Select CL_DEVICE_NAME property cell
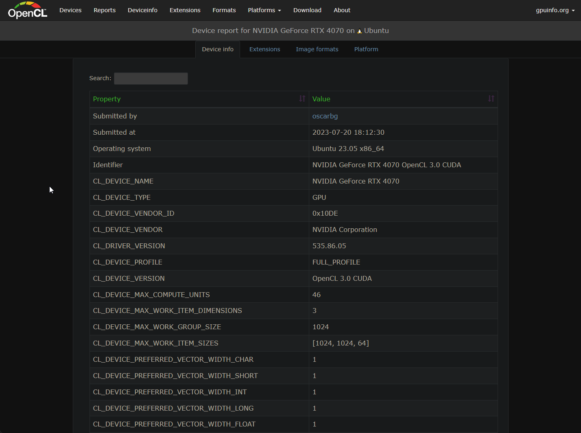 point(199,181)
